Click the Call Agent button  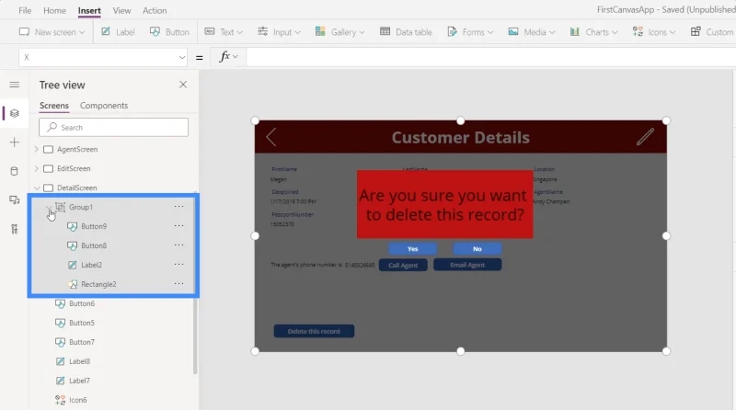(x=403, y=265)
